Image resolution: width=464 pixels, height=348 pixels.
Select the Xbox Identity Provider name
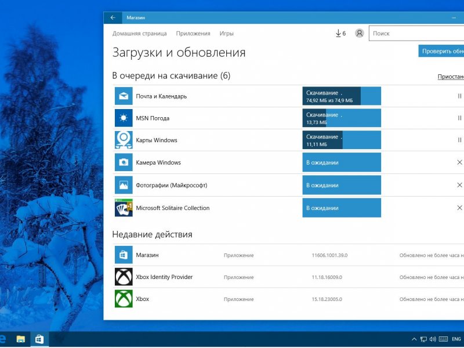164,277
